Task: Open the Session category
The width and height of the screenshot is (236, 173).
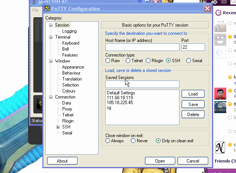Action: tap(62, 25)
